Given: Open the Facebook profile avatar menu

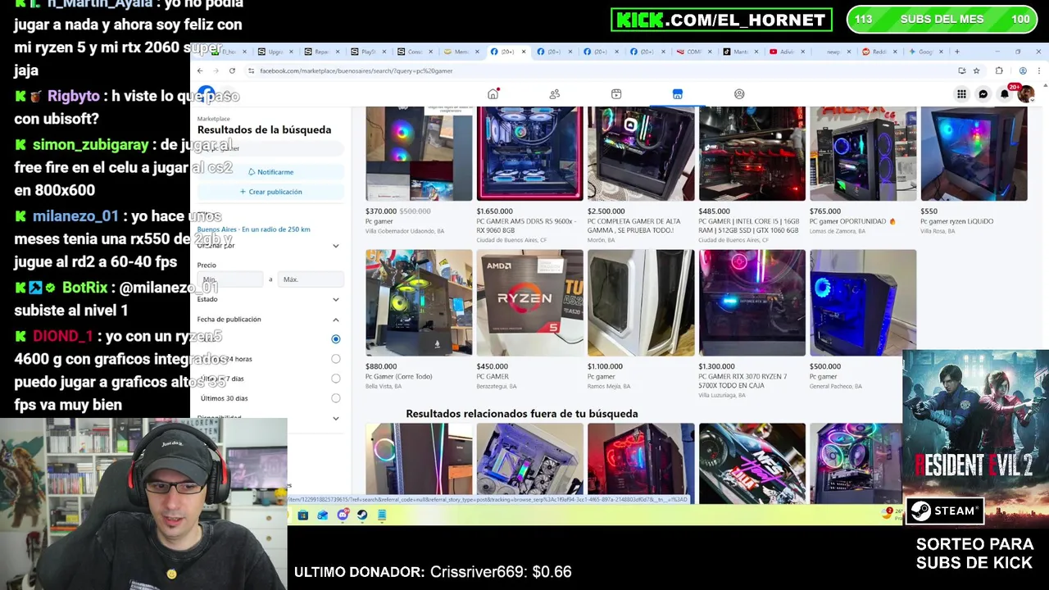Looking at the screenshot, I should click(x=1025, y=94).
